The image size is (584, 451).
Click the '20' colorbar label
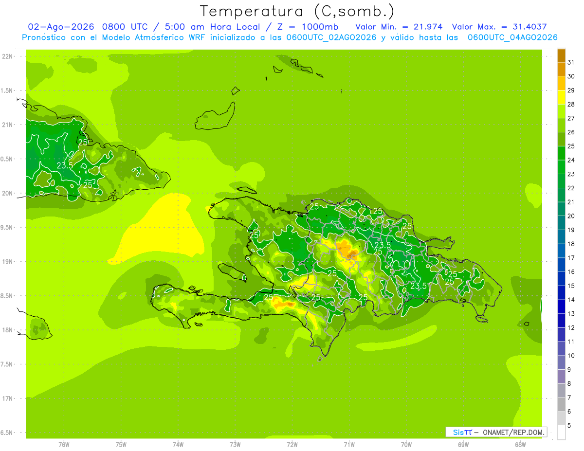571,216
